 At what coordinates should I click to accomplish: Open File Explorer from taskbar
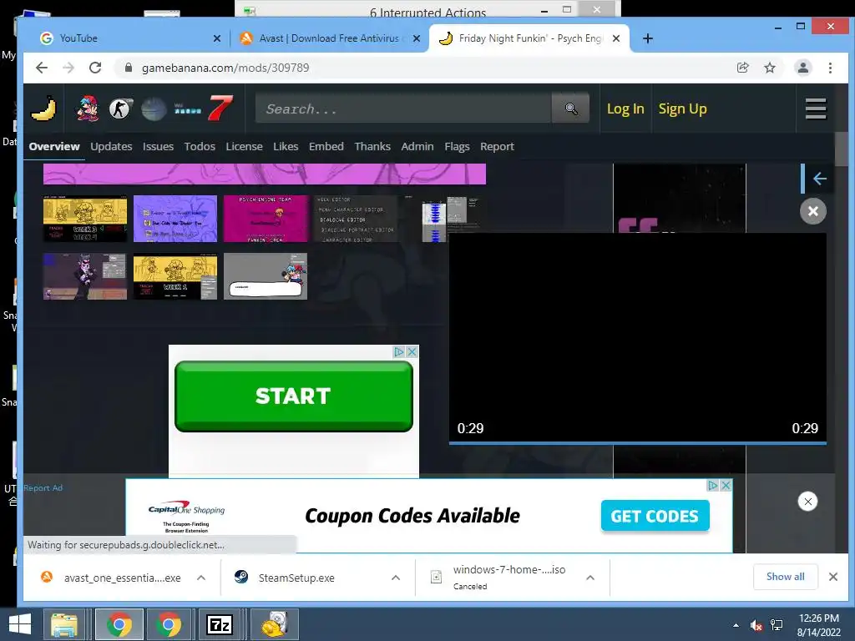(63, 624)
